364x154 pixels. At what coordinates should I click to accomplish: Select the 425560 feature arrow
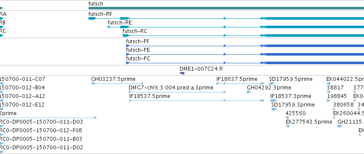coord(287,118)
